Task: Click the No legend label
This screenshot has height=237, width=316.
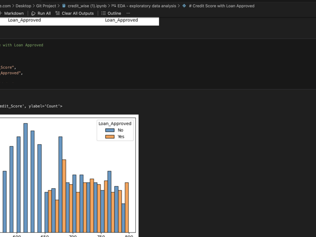Action: point(120,130)
